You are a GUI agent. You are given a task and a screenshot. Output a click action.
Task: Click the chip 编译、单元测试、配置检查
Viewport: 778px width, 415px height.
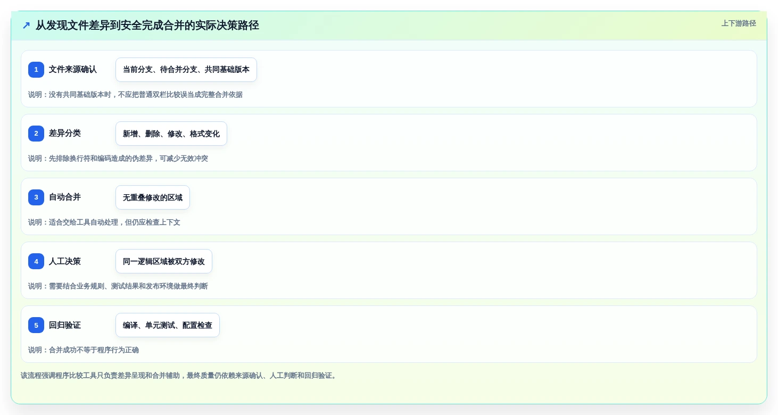168,325
